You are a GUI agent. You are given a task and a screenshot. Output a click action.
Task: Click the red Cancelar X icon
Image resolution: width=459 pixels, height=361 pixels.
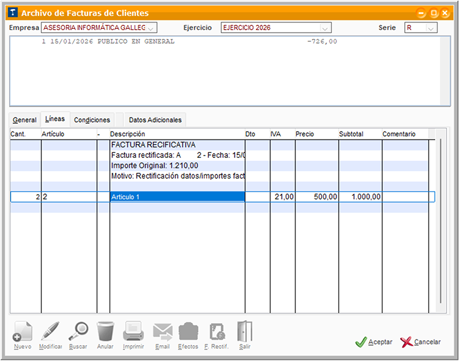(406, 342)
